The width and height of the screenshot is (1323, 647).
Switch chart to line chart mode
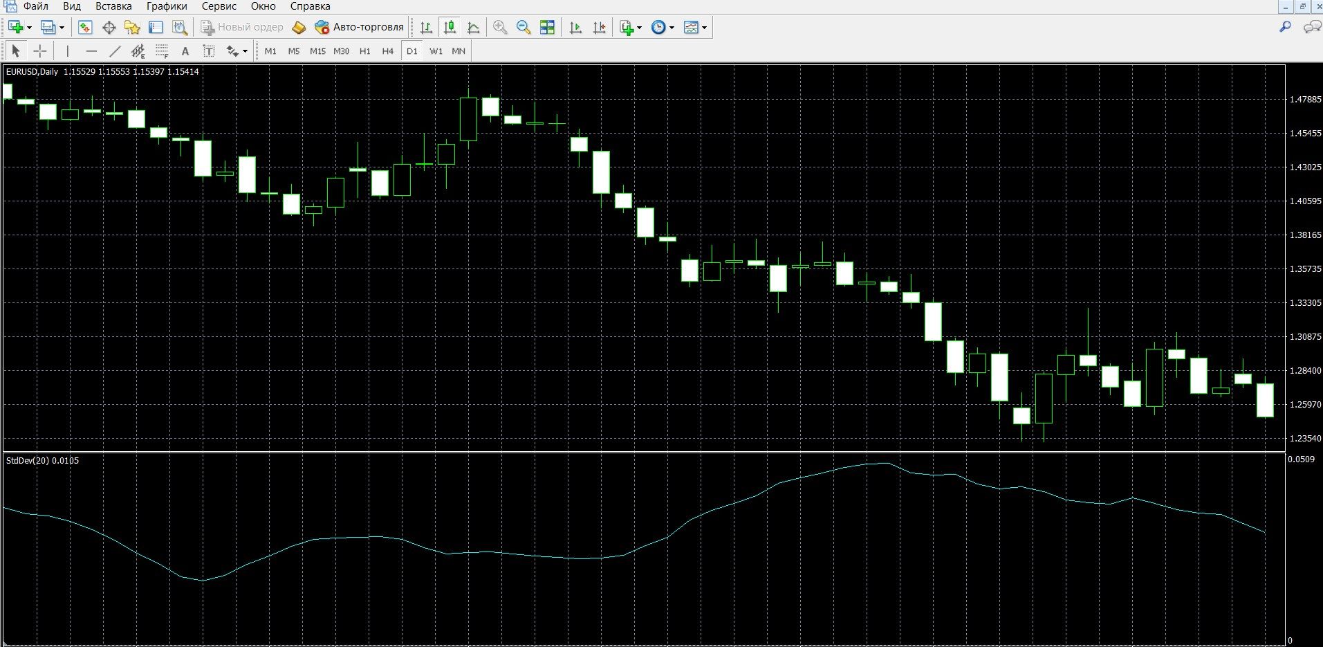click(473, 27)
